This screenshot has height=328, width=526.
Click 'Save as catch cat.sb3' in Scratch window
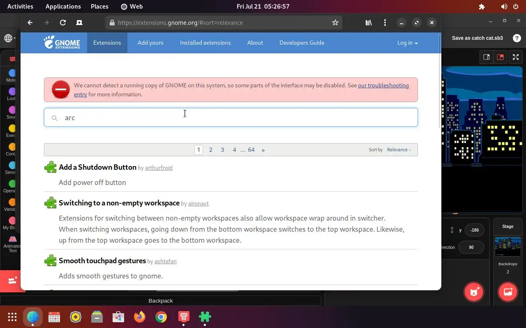point(477,38)
